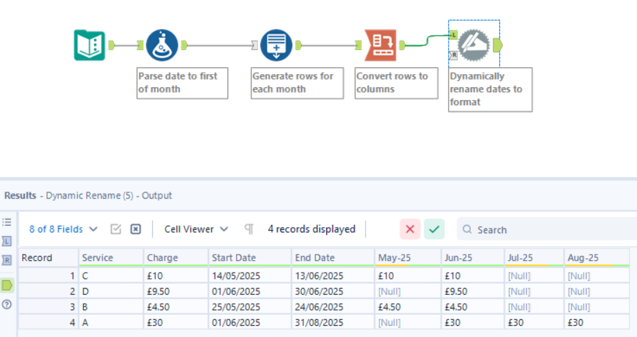Select the May-25 £4.50 cell
The height and width of the screenshot is (337, 637).
pos(408,307)
